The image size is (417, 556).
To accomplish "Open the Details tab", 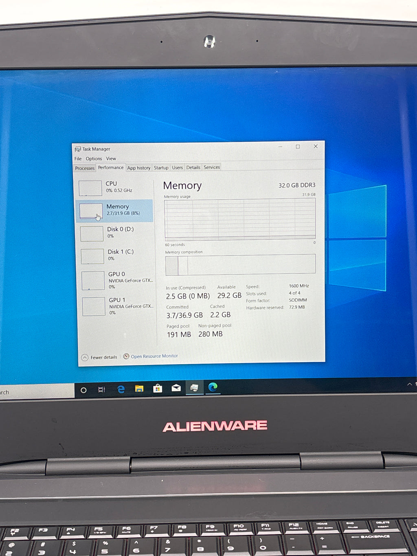I will (x=193, y=167).
